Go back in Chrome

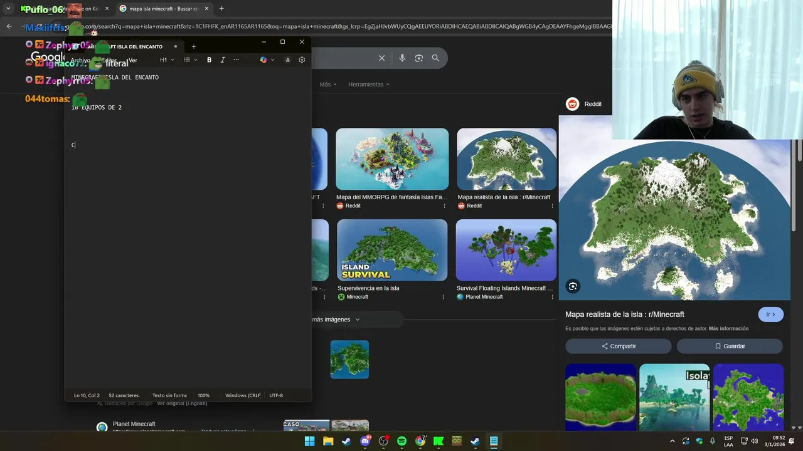9,26
